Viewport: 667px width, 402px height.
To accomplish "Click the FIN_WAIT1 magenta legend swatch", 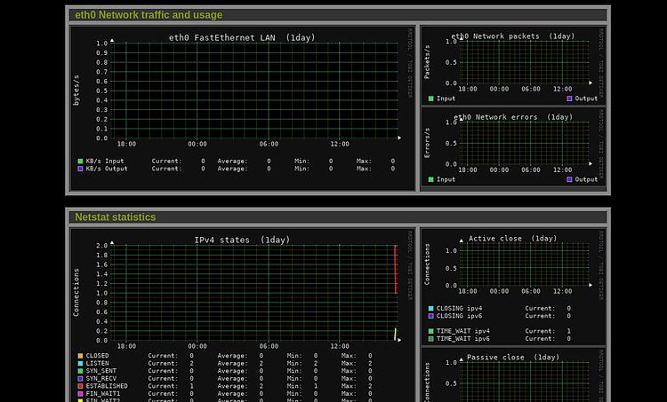I will point(80,393).
